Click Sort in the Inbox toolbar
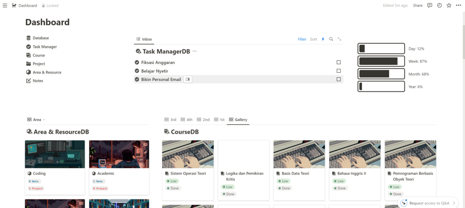The width and height of the screenshot is (465, 208). click(313, 39)
